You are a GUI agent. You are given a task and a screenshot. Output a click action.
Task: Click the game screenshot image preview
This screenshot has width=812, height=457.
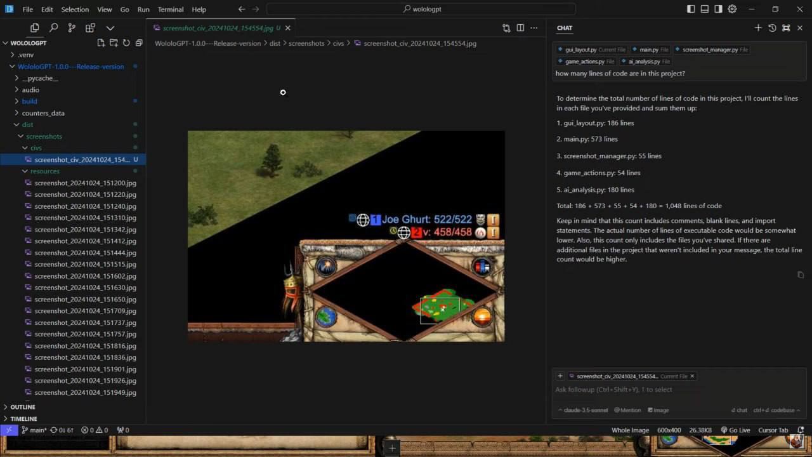coord(346,236)
